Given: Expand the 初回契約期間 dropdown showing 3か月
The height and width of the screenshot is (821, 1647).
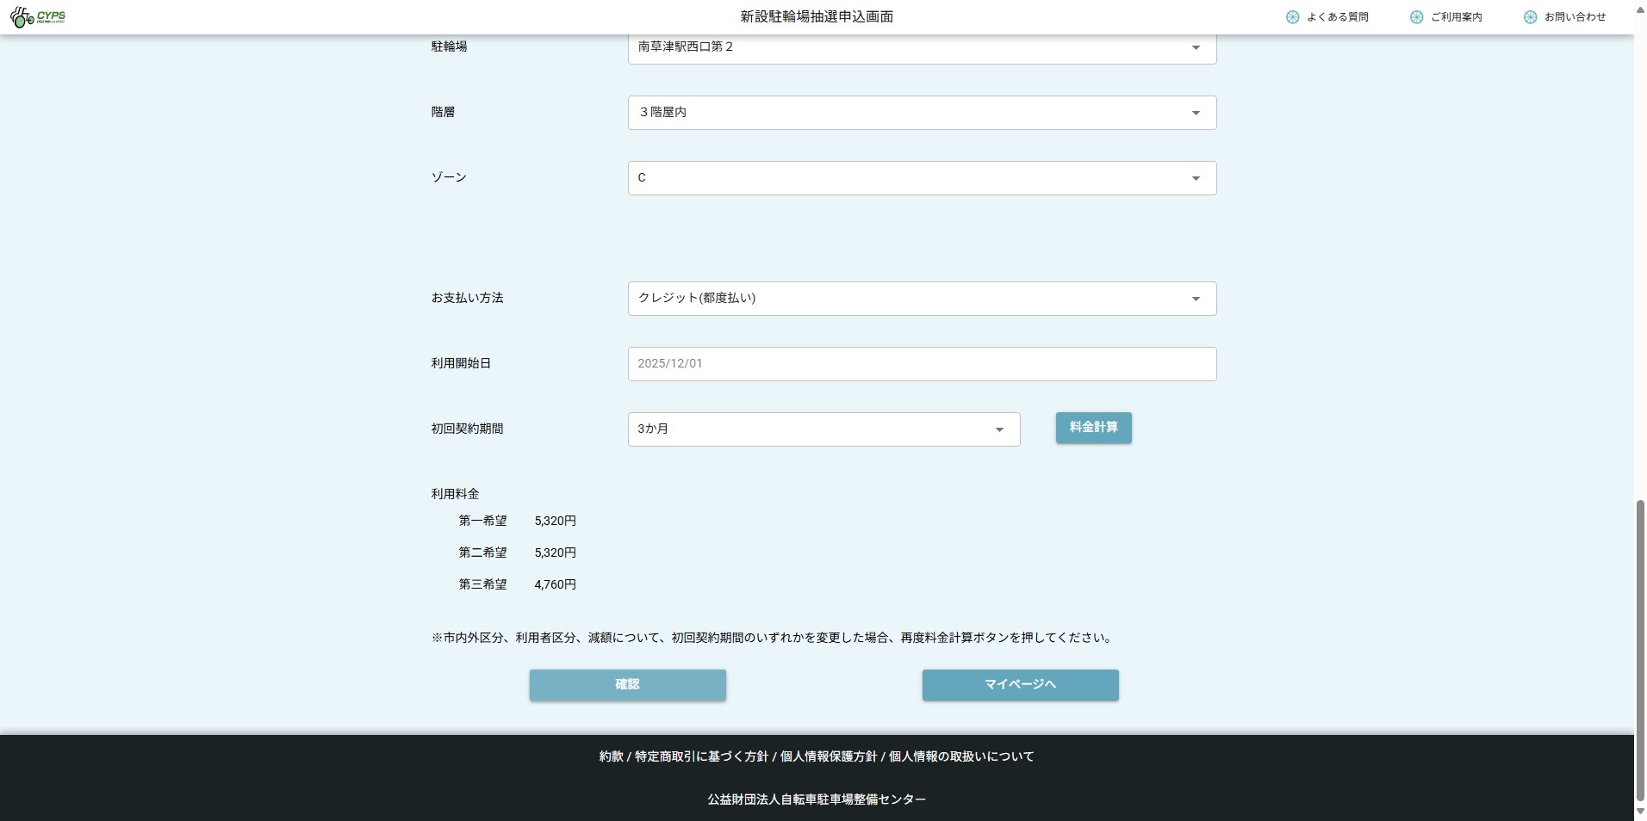Looking at the screenshot, I should click(823, 429).
